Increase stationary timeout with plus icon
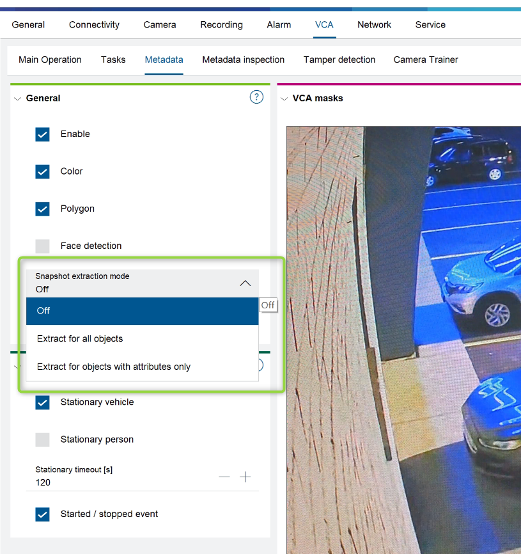The image size is (521, 554). coord(245,477)
